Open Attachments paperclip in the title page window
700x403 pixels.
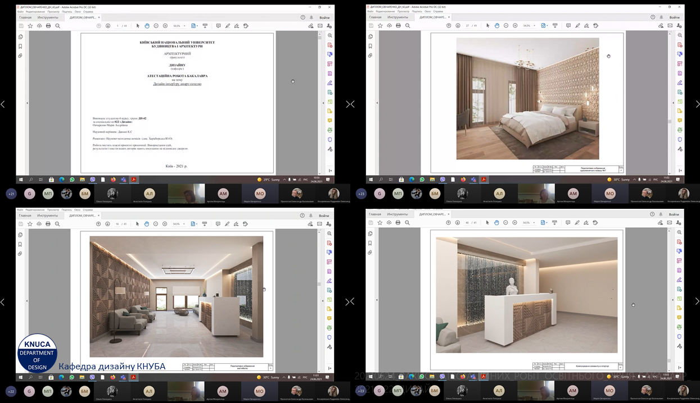pyautogui.click(x=21, y=56)
